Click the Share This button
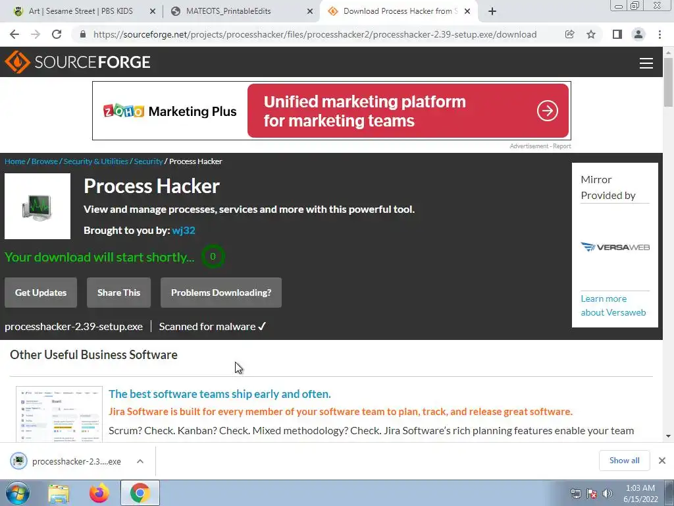 [118, 293]
